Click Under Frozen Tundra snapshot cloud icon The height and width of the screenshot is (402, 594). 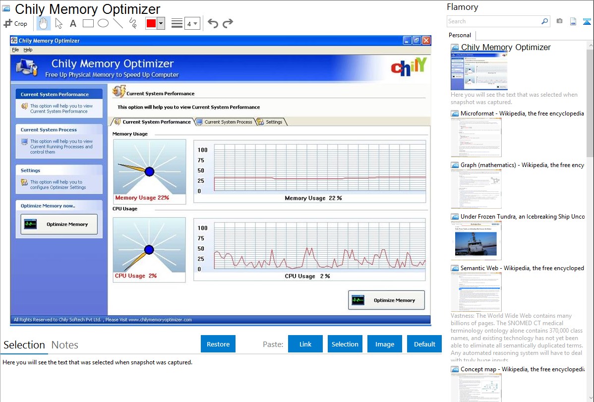pos(455,217)
